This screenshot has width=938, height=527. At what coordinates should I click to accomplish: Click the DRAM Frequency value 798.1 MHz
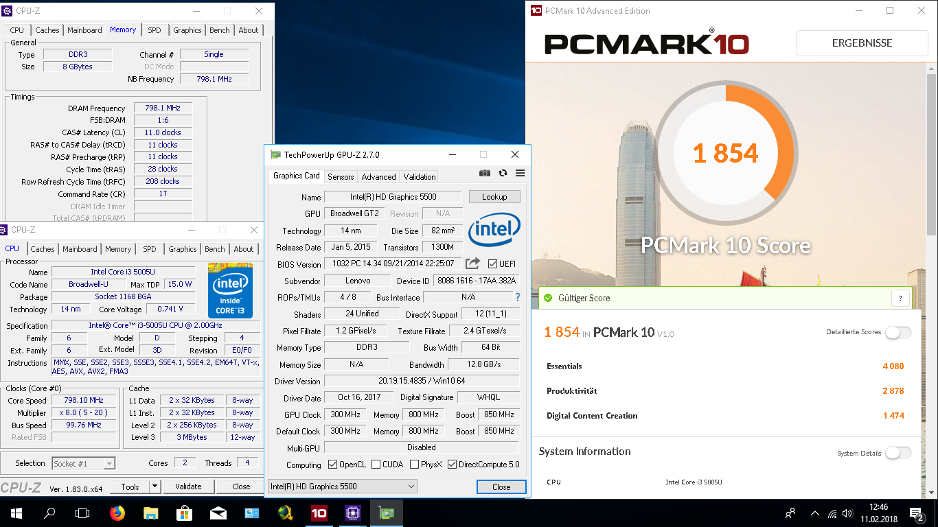coord(163,108)
